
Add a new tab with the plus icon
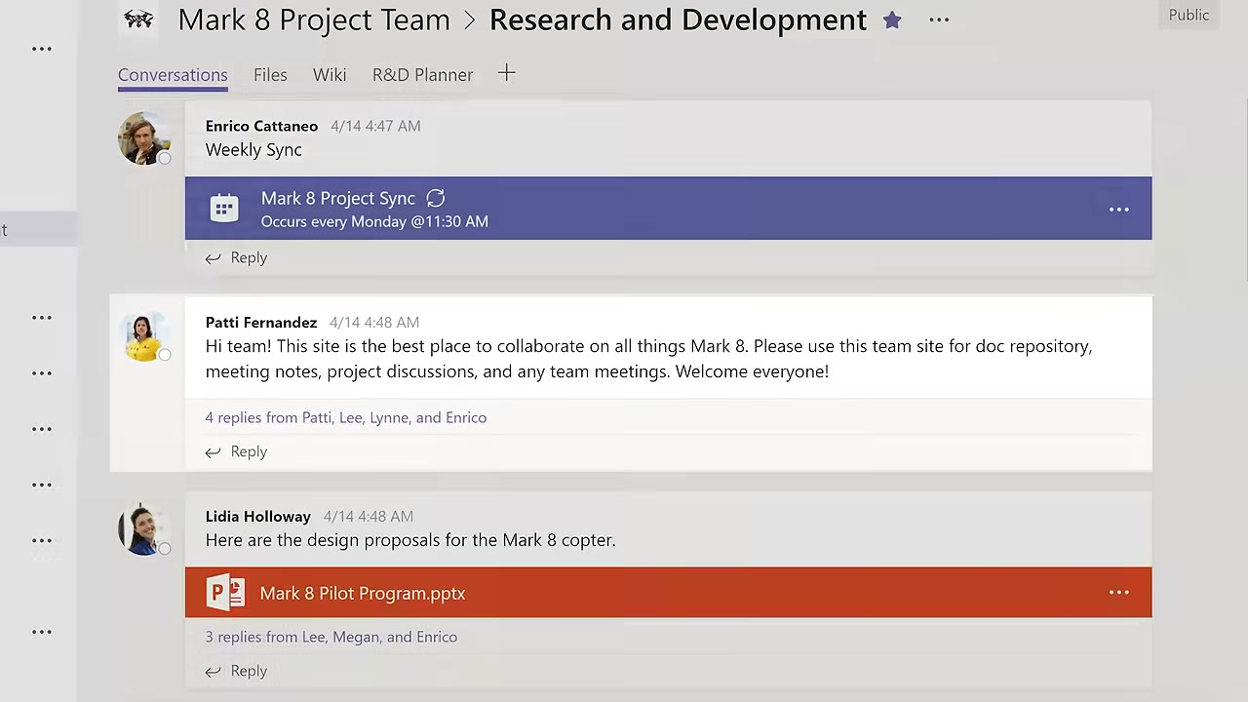506,74
